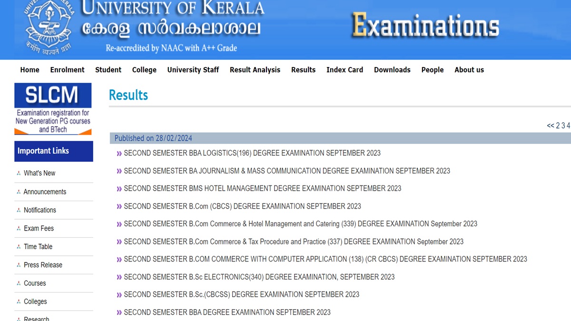Click arrow icon before BMS Hotel Management result
The width and height of the screenshot is (571, 321).
119,189
